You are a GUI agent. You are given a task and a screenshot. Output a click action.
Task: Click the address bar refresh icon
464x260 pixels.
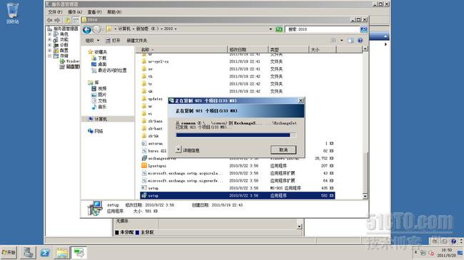278,29
